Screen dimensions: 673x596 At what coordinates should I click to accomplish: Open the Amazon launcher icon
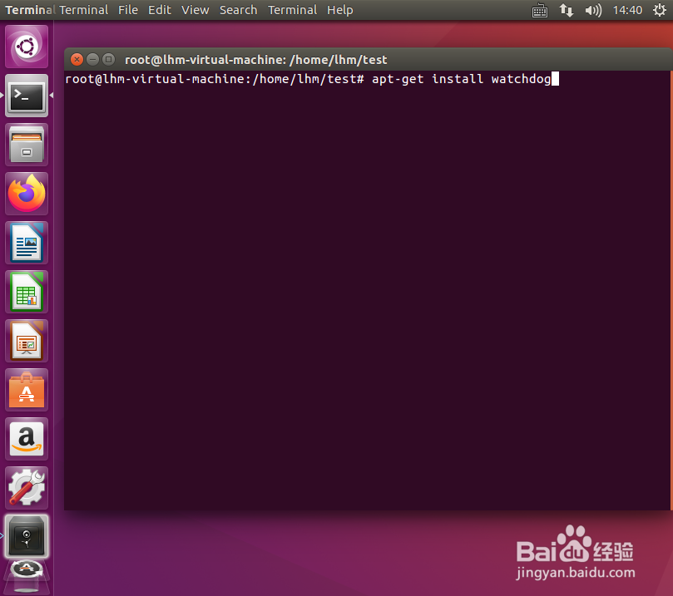pos(27,439)
